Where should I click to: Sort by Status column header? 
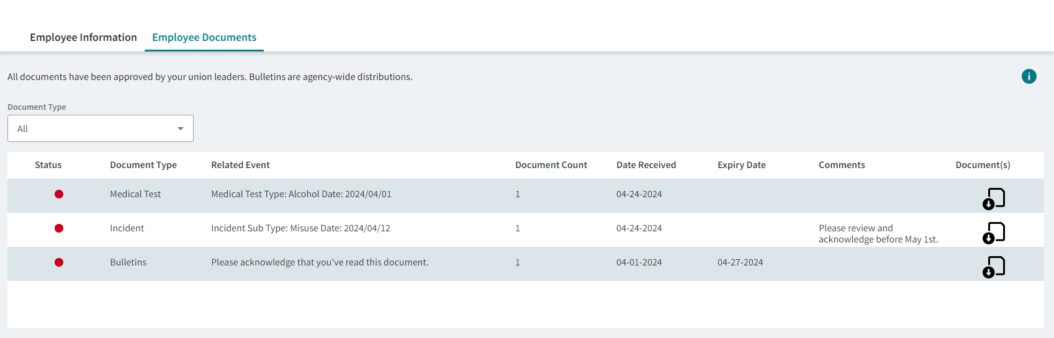click(x=48, y=165)
